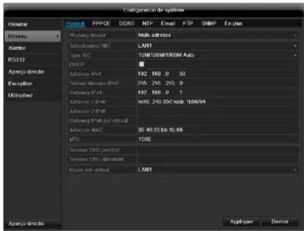
Task: Click the arrow beside Réseau sidebar entry
Action: click(57, 36)
